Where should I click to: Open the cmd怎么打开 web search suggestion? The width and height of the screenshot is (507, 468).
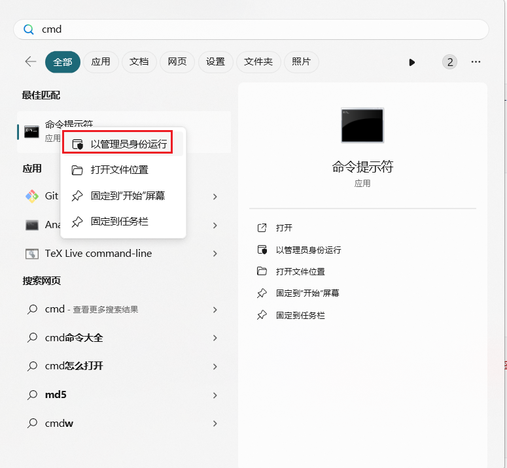click(x=74, y=366)
